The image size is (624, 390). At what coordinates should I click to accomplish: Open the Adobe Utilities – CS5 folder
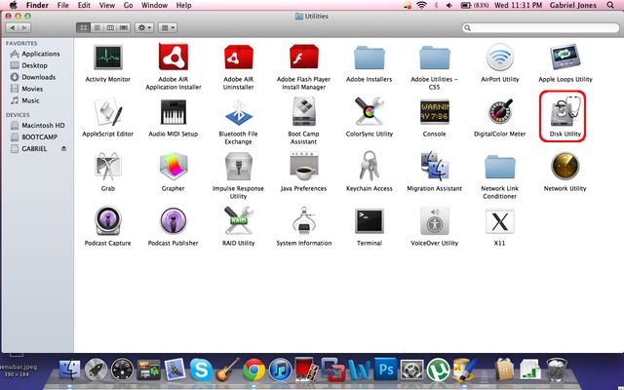[435, 58]
